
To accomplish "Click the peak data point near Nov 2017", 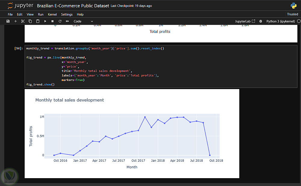I will [x=145, y=117].
